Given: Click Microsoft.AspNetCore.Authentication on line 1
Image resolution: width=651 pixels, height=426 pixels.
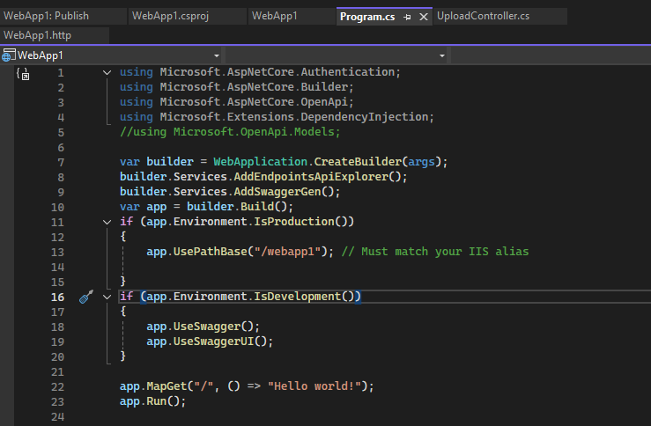Looking at the screenshot, I should coord(277,72).
